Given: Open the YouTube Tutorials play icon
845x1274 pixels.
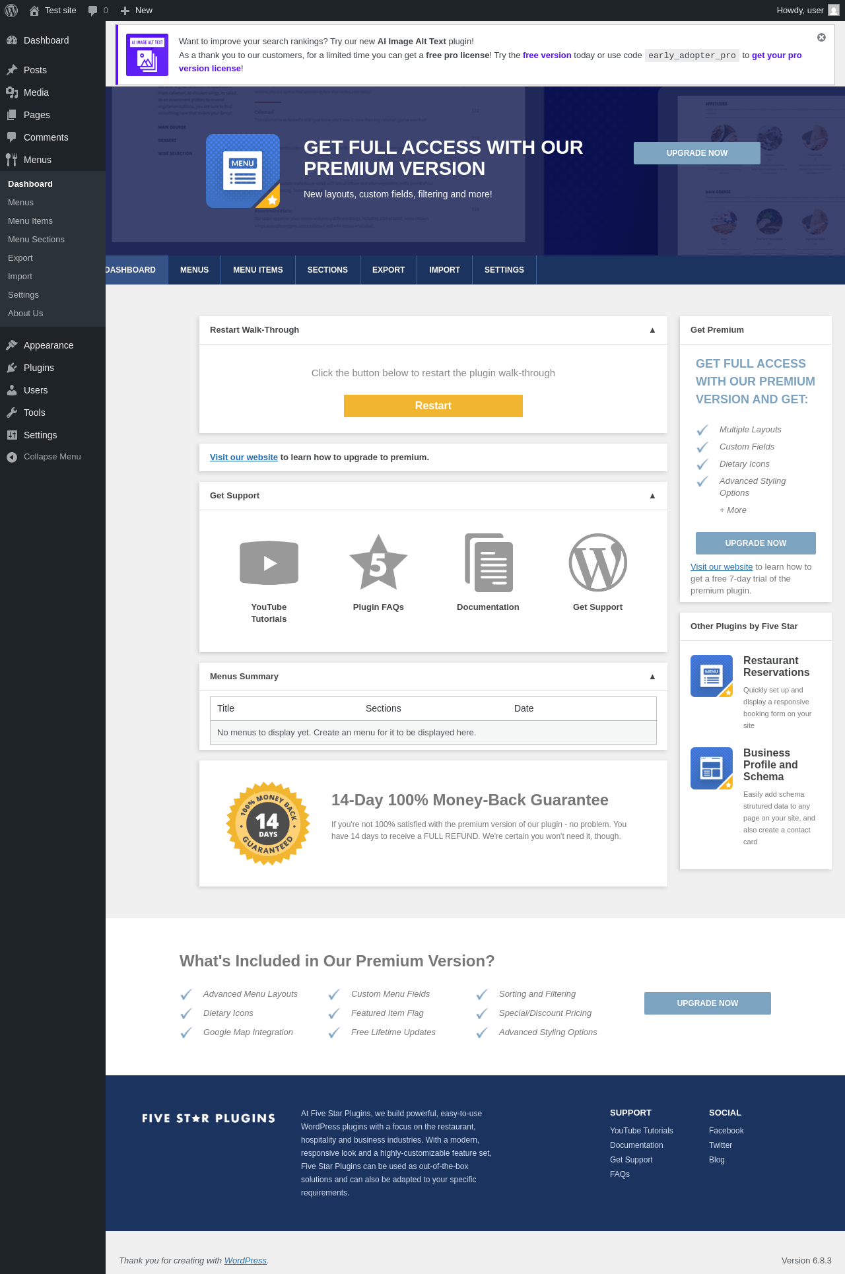Looking at the screenshot, I should coord(269,563).
